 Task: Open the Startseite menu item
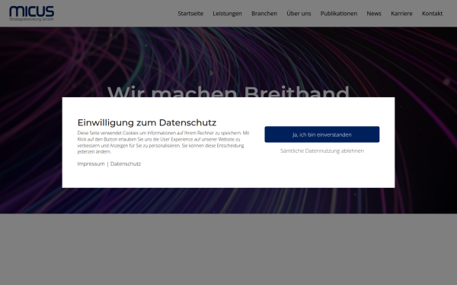[190, 14]
